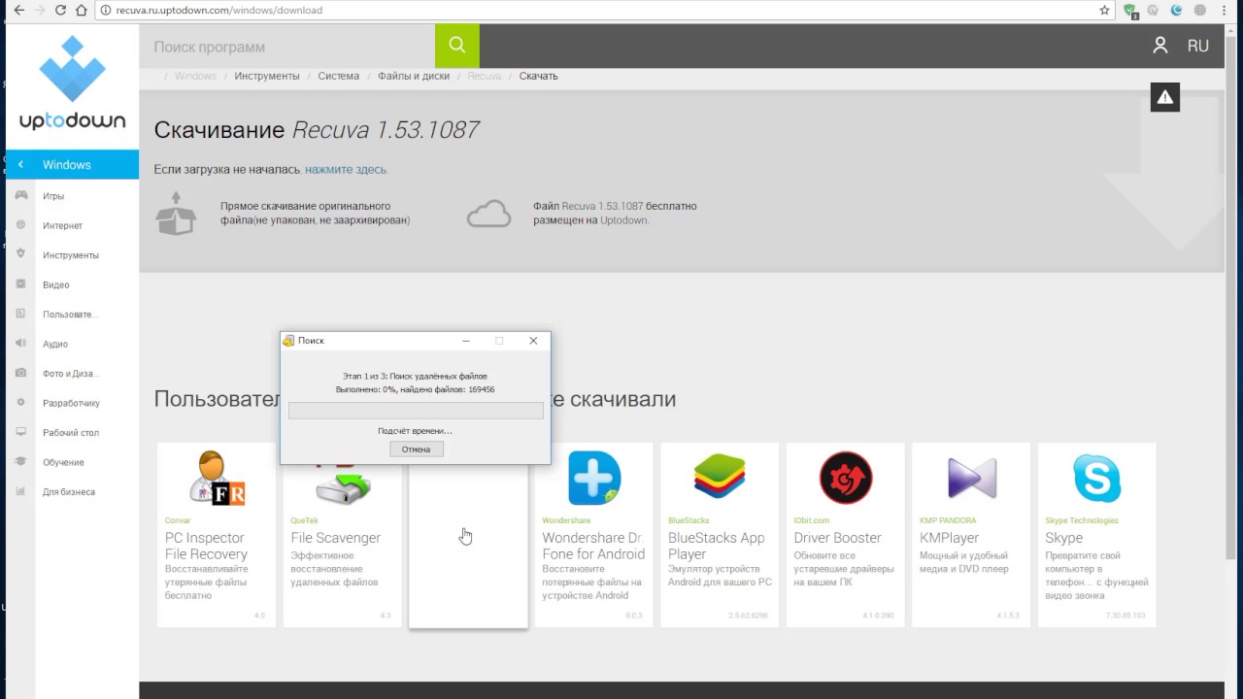Click the Uptodown logo
The width and height of the screenshot is (1243, 699).
pos(72,83)
